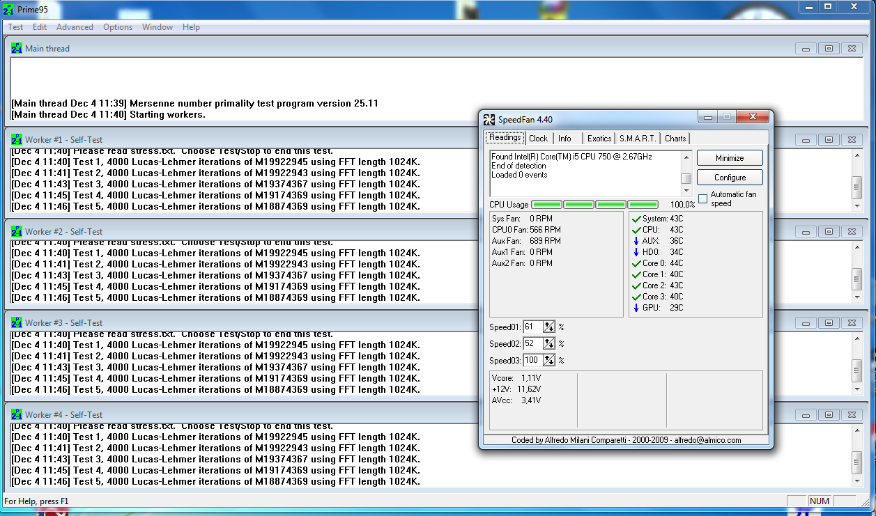
Task: Click the green check next to Core 0
Action: click(636, 263)
